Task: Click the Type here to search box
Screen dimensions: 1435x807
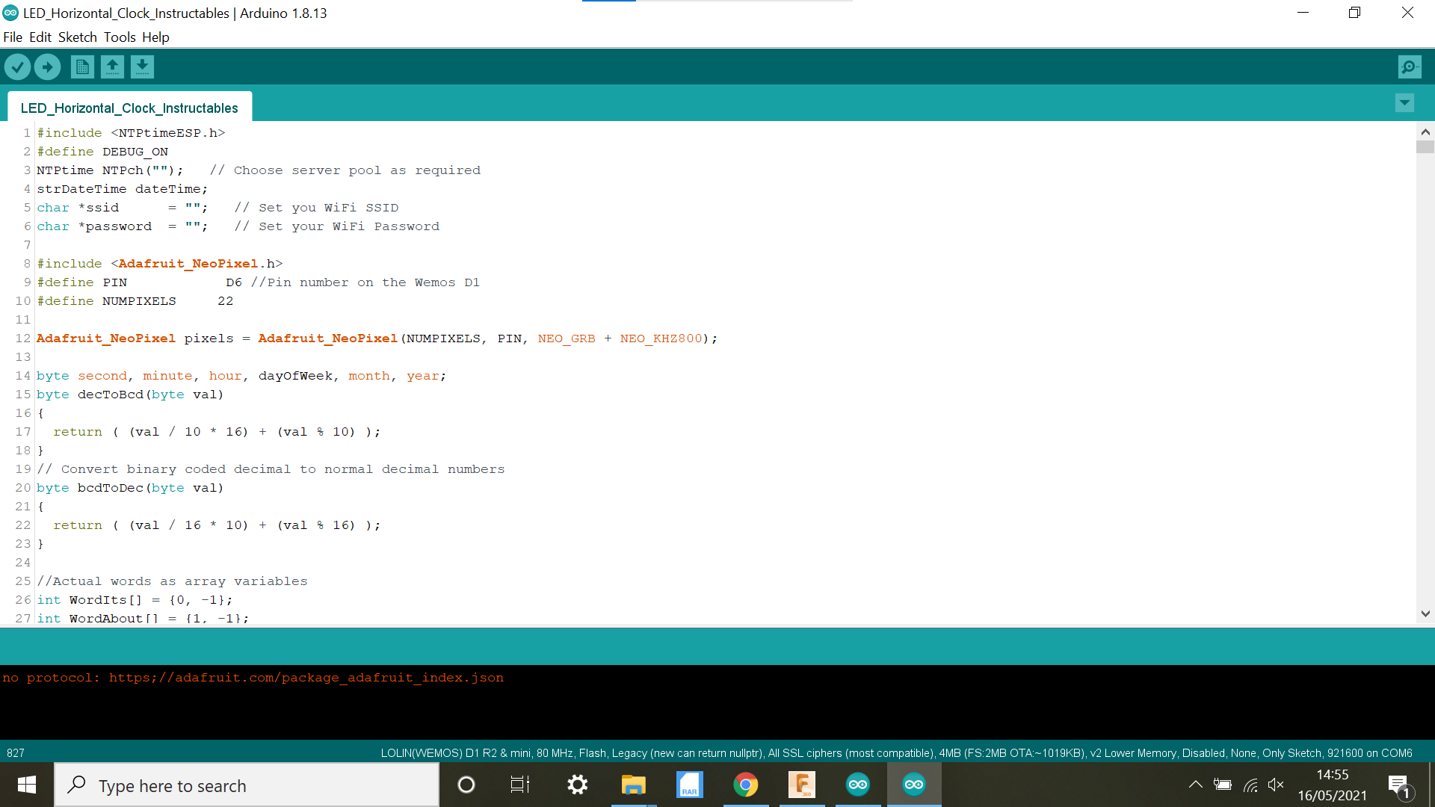Action: 247,785
